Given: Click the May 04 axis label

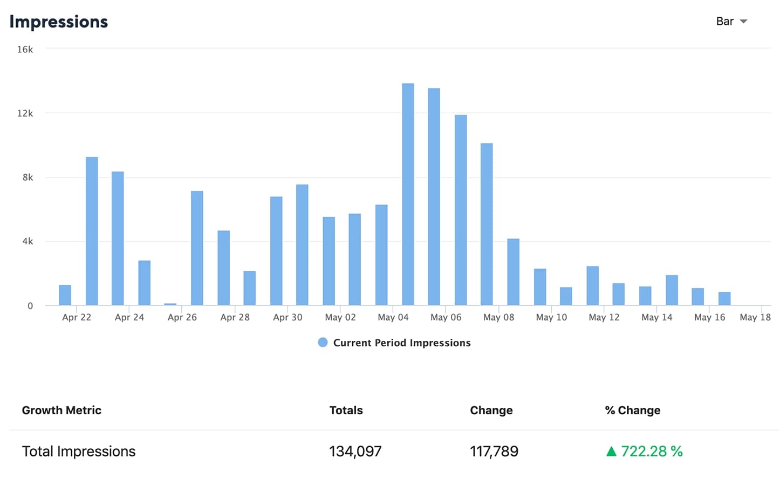Looking at the screenshot, I should pos(393,317).
